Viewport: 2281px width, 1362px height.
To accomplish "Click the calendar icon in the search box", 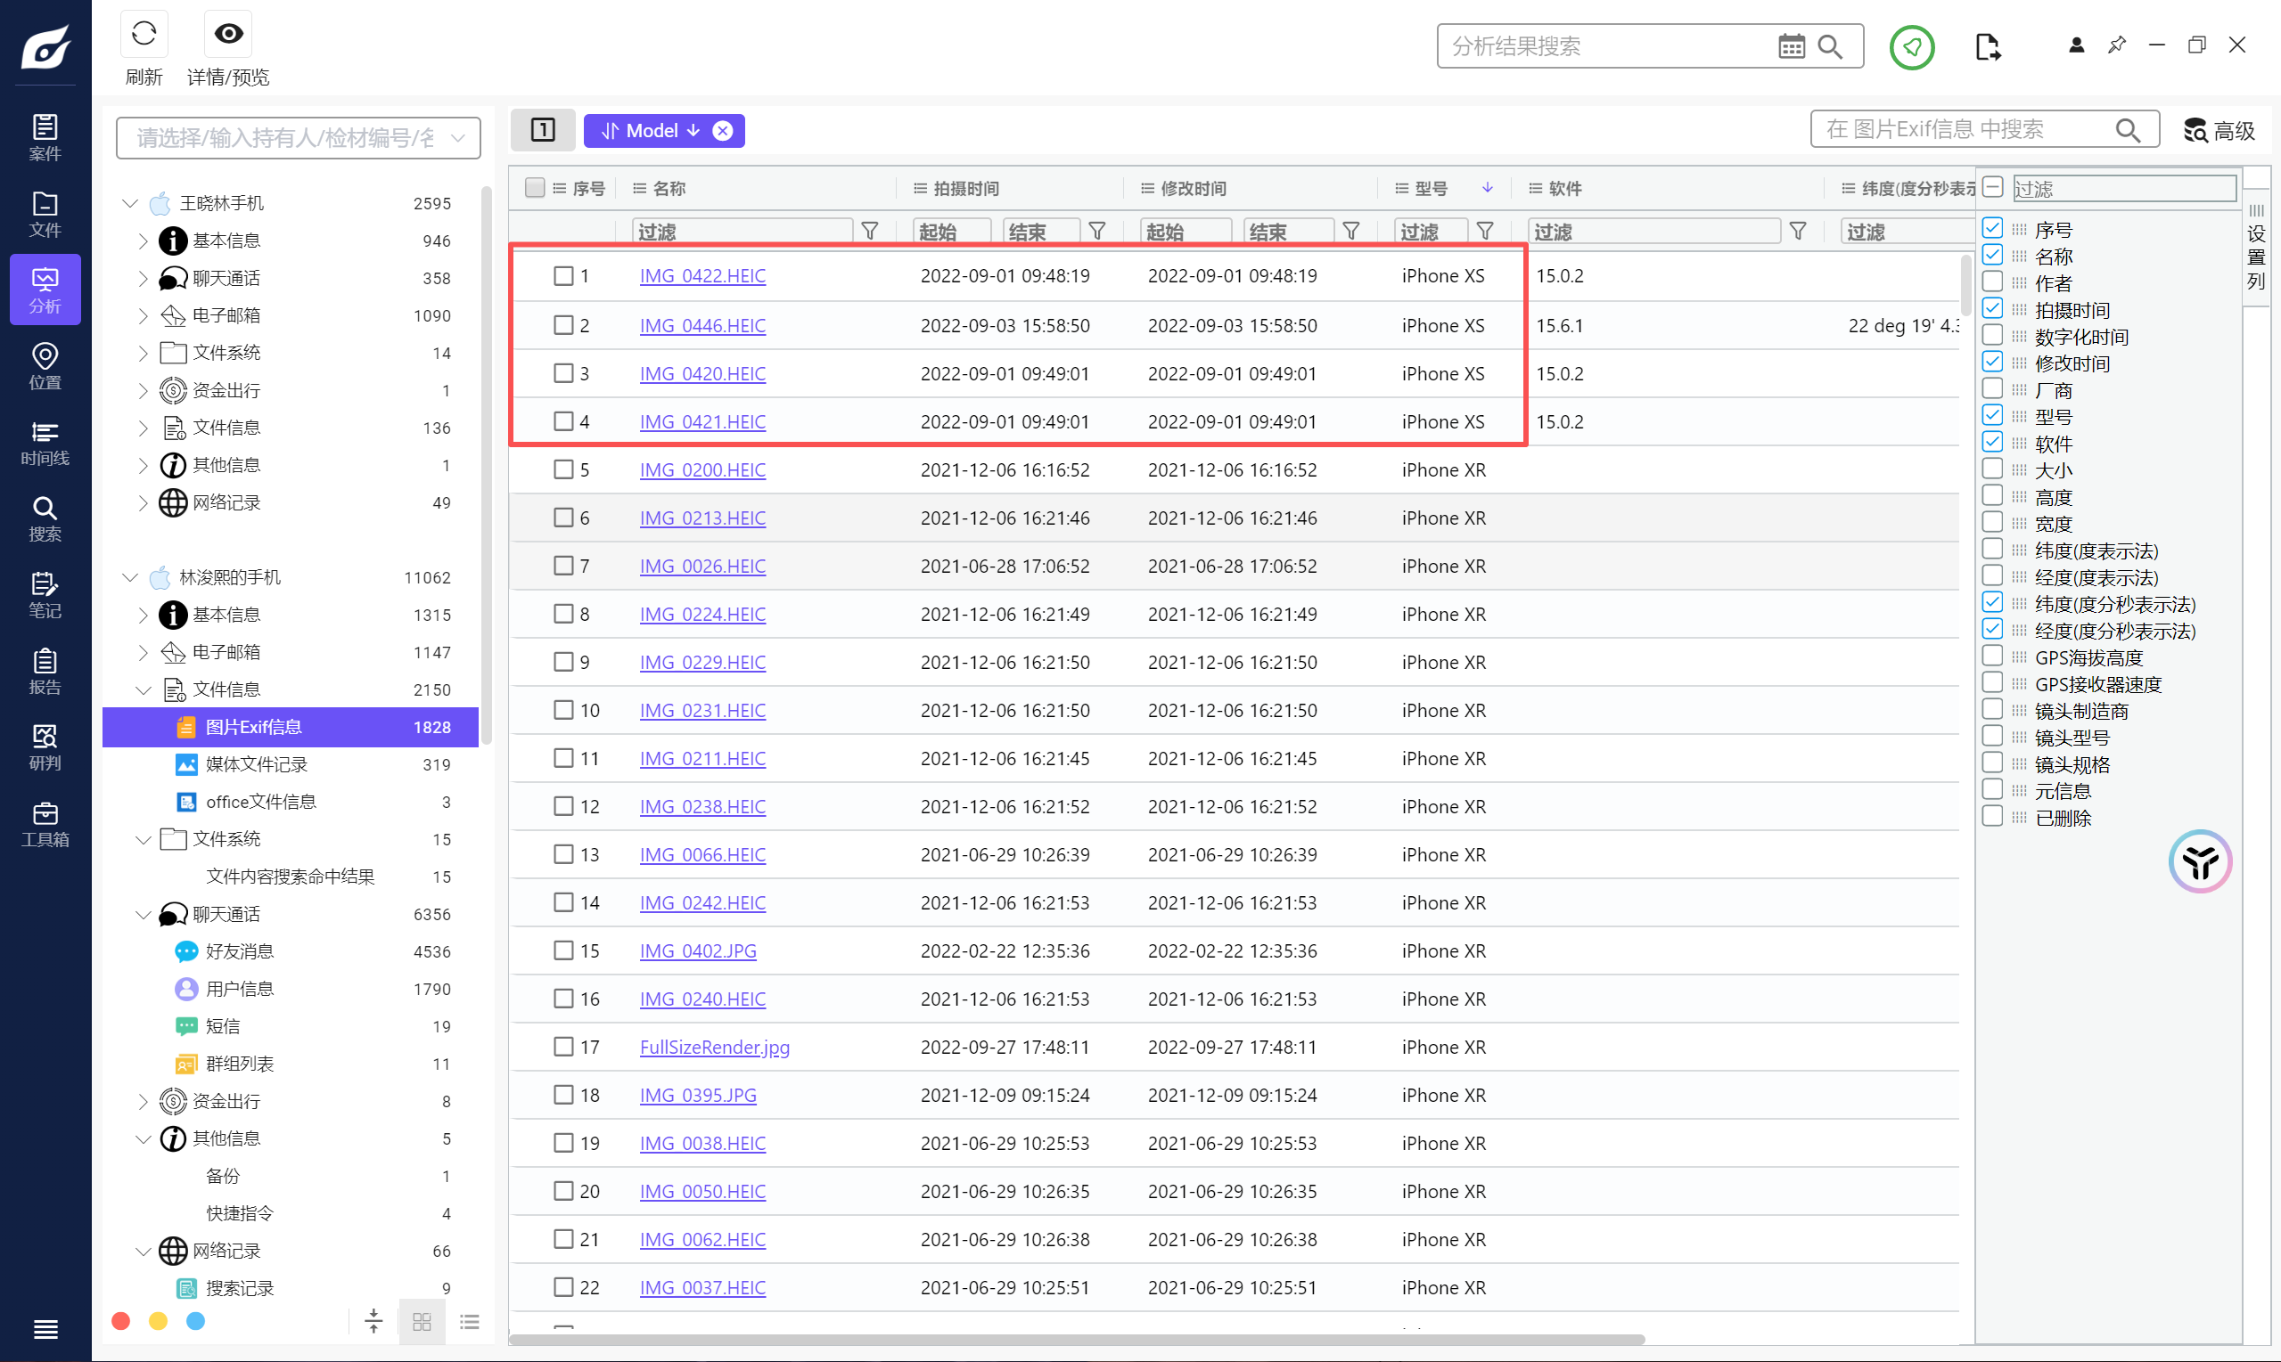I will (1790, 46).
